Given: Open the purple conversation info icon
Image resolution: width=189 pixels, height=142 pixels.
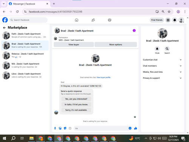Looking at the screenshot, I should pos(134,31).
